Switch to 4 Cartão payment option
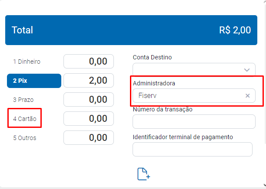The height and width of the screenshot is (189, 266). coord(24,118)
